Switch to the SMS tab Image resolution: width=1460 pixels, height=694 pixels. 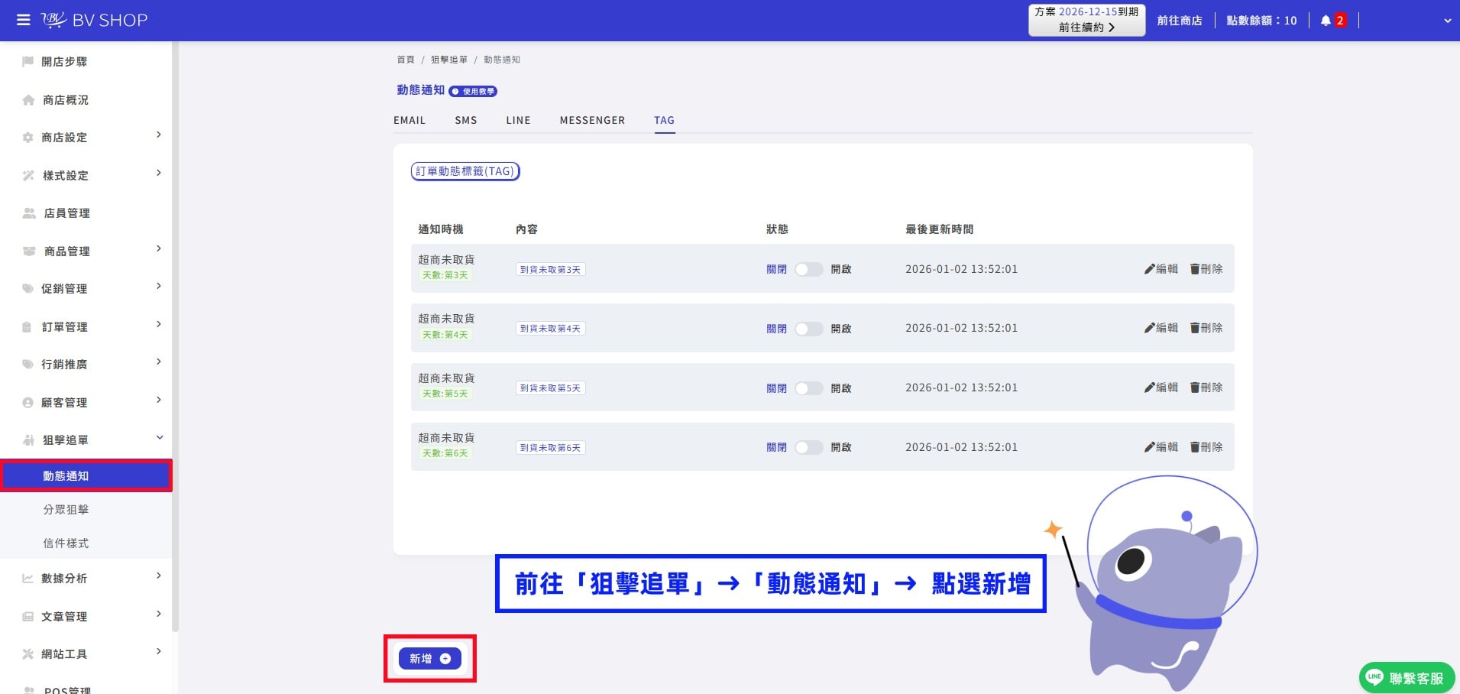point(466,120)
